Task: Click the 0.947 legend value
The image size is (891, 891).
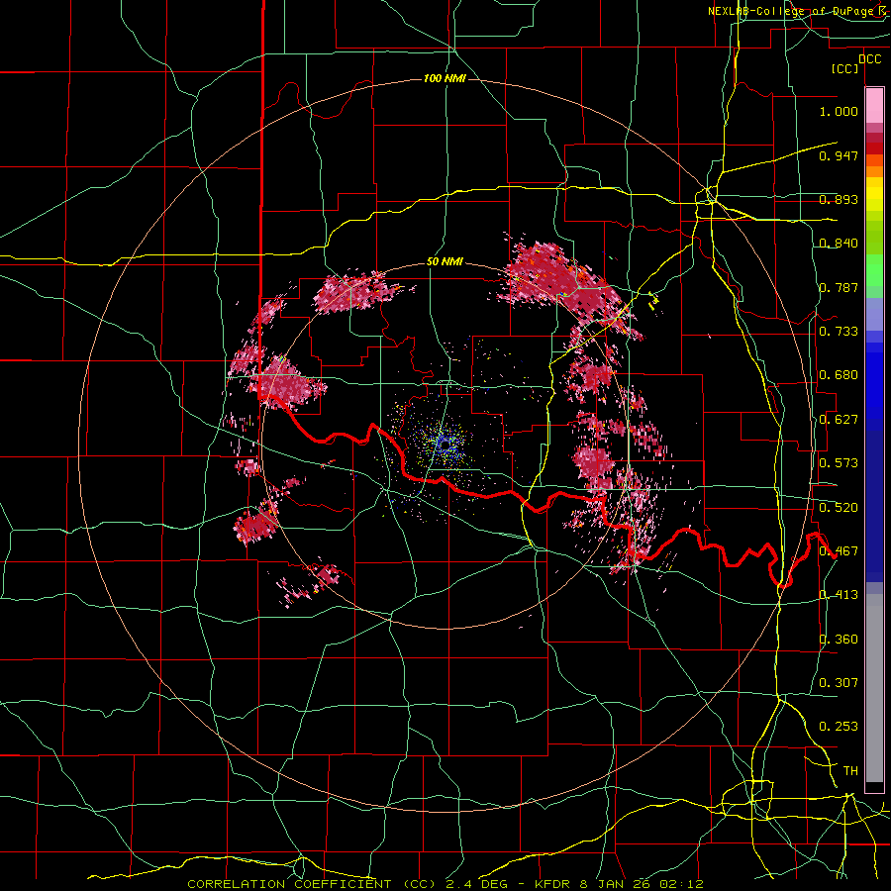Action: pos(839,155)
